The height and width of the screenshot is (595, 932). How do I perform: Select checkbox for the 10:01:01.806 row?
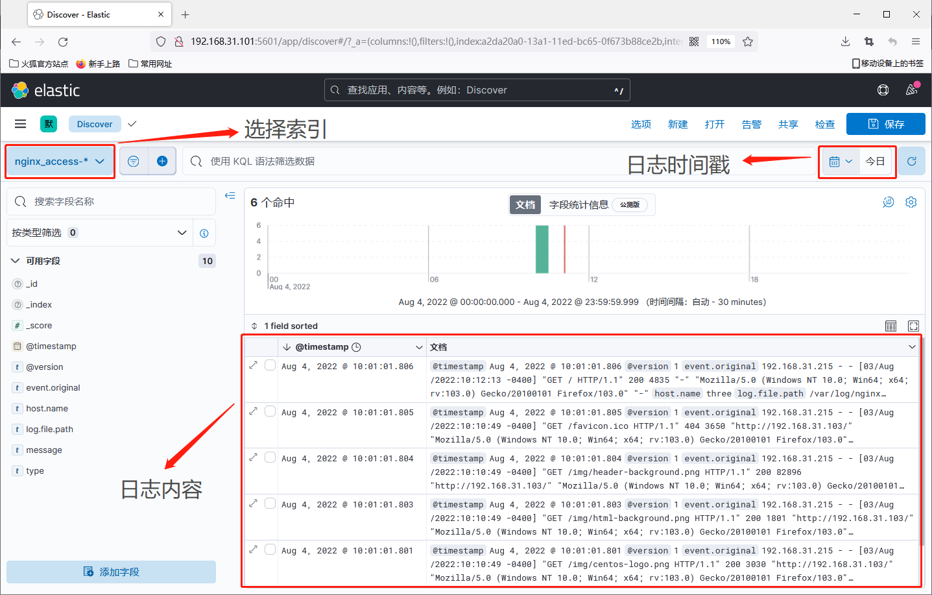tap(270, 365)
